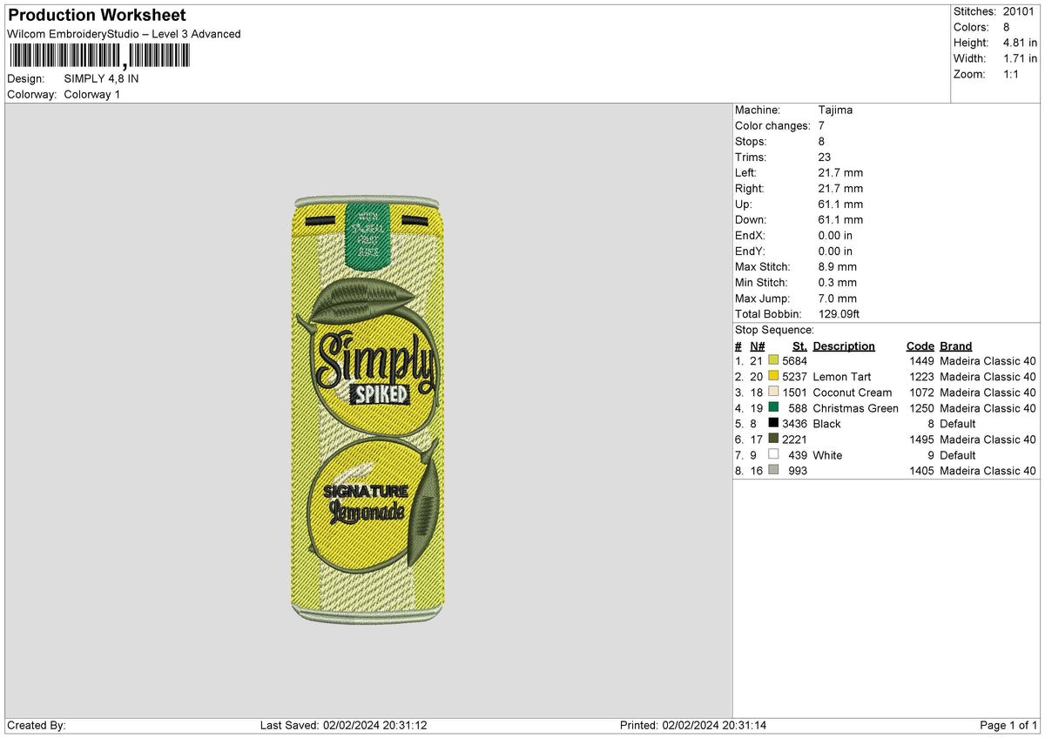The width and height of the screenshot is (1045, 738).
Task: Click Madeira Classic 40 in the Coconut Cream row
Action: coord(988,392)
